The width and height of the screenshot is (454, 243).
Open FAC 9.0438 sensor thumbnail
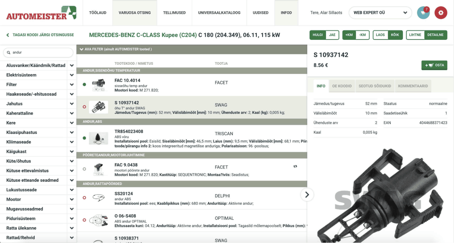(x=98, y=169)
